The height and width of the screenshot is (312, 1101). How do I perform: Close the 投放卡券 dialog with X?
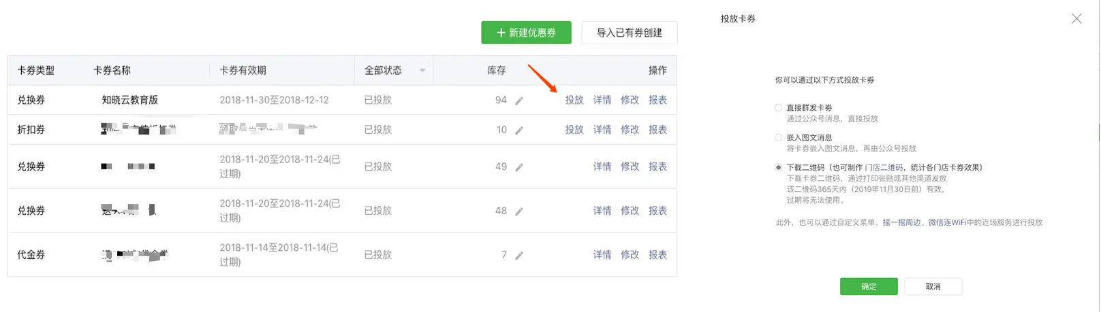click(x=1076, y=18)
